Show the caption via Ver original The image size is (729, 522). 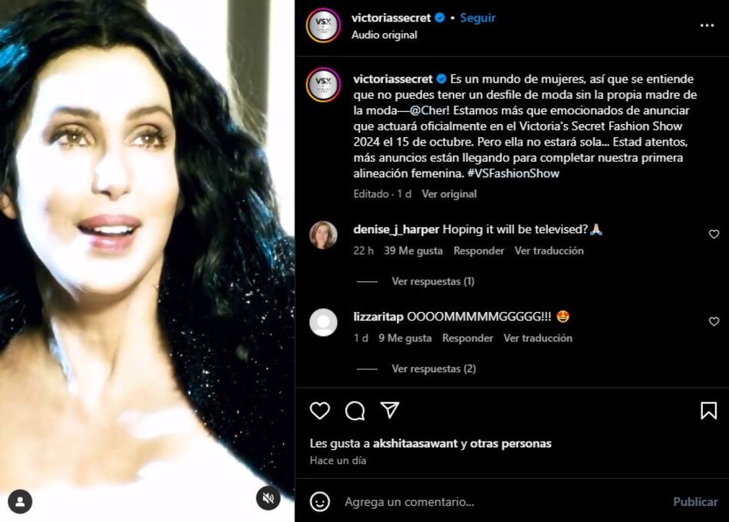tap(449, 194)
